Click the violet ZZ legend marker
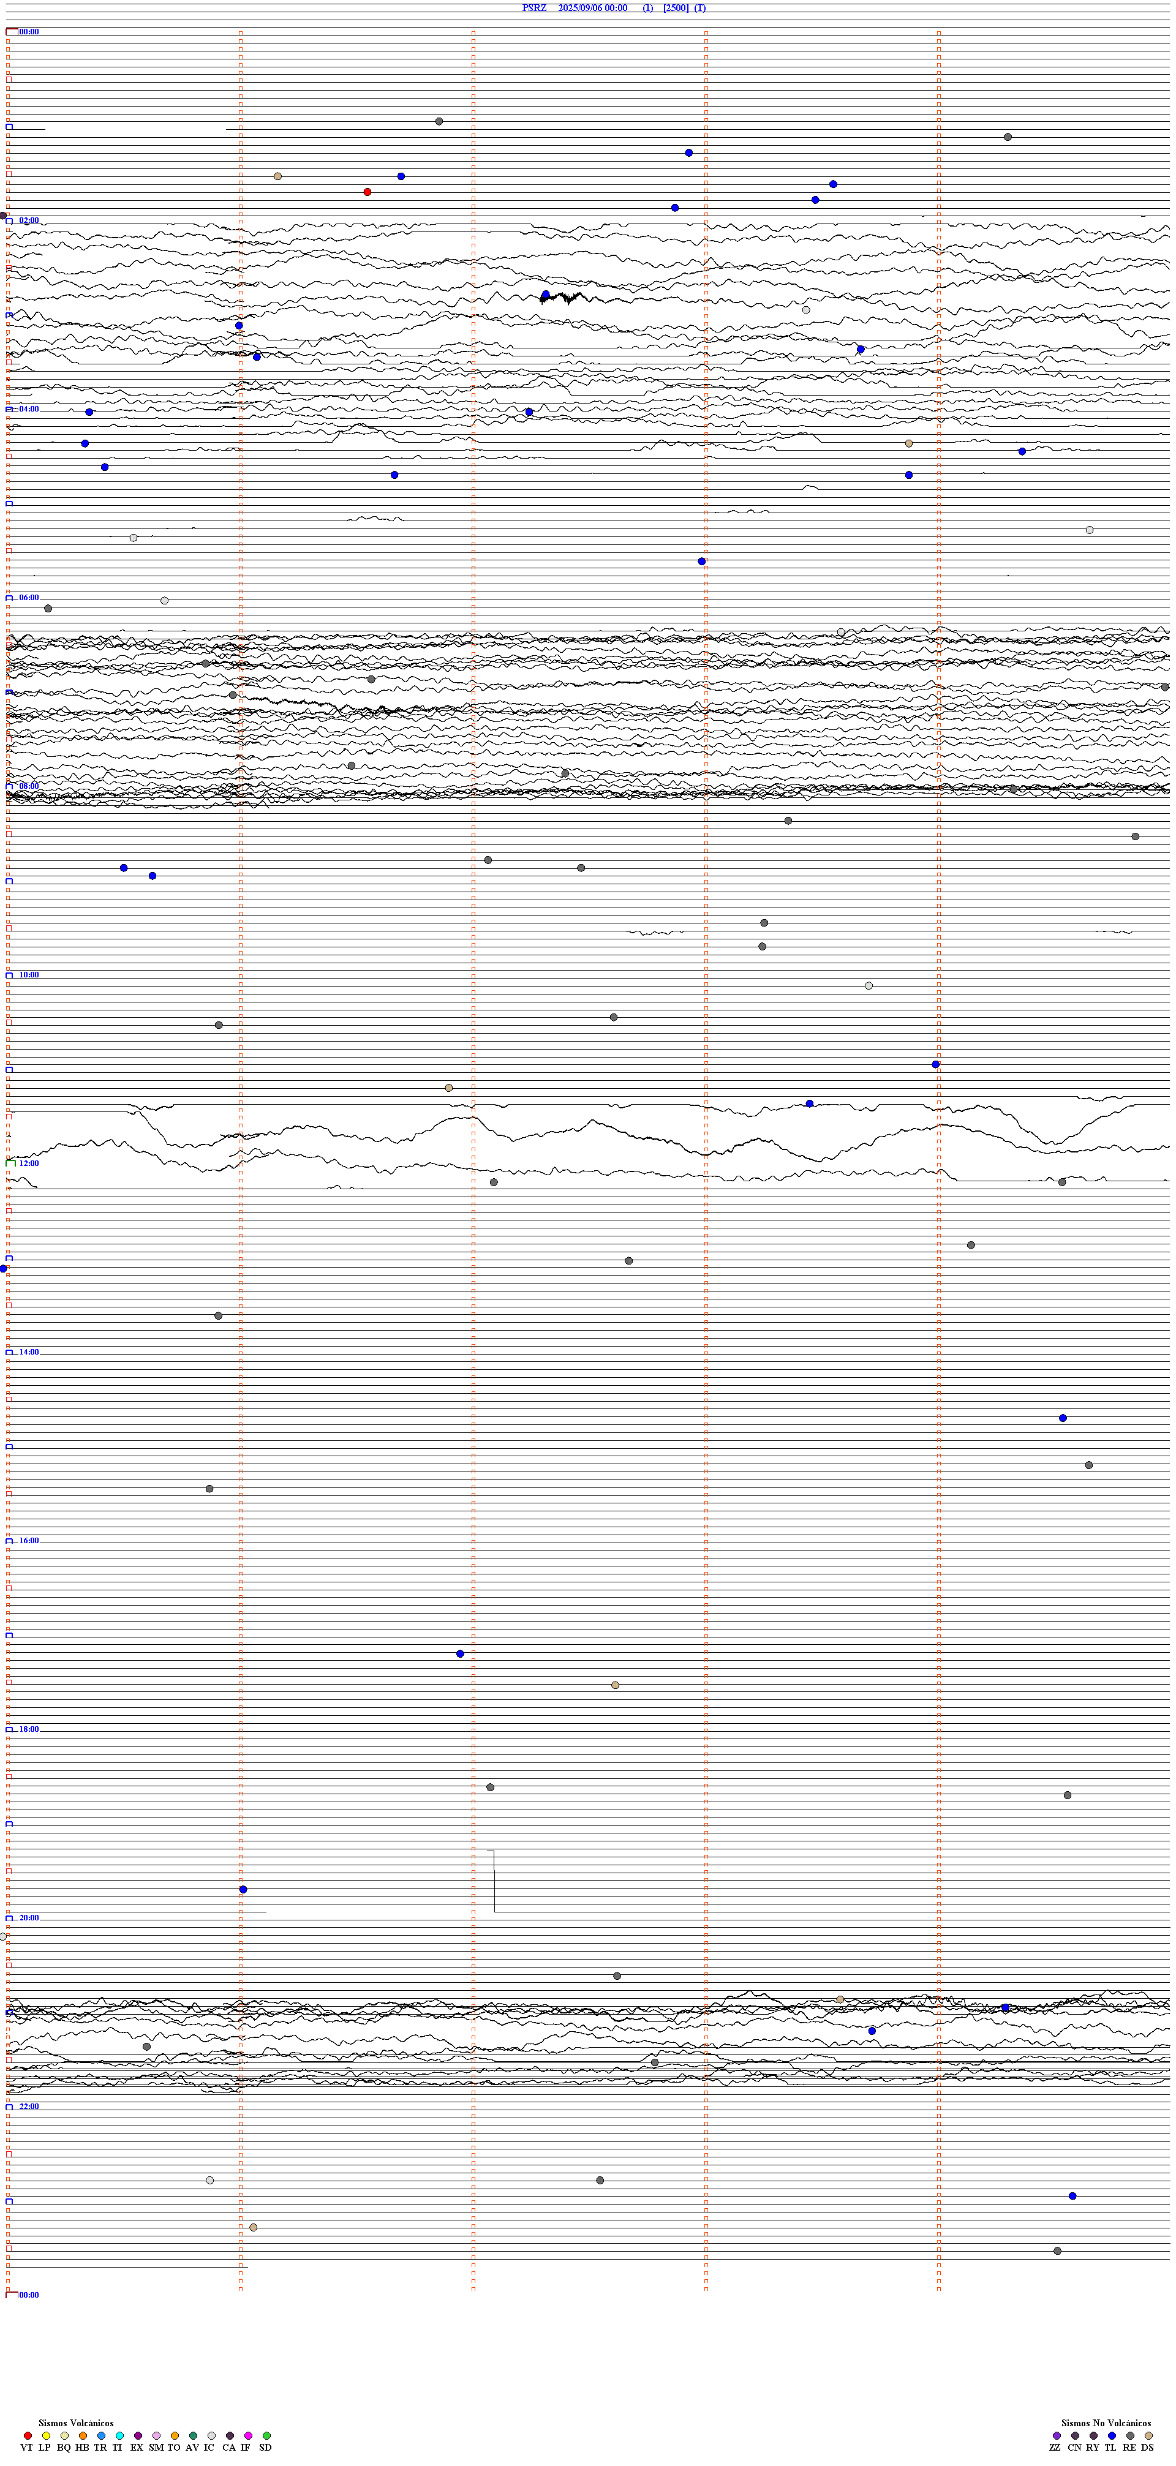 (1057, 2435)
